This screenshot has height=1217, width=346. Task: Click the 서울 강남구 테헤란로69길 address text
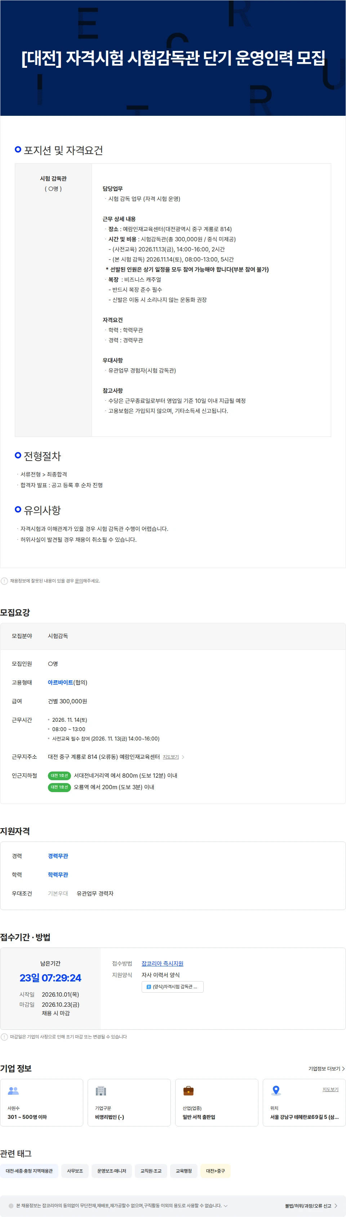pyautogui.click(x=305, y=1117)
